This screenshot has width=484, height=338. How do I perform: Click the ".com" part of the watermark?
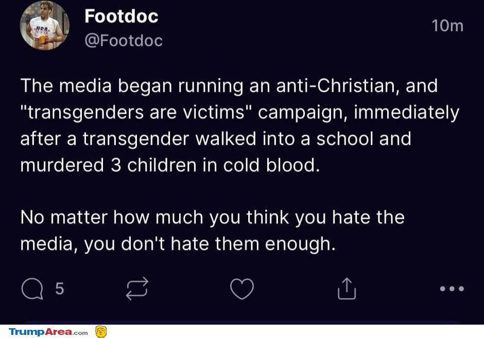(x=80, y=333)
